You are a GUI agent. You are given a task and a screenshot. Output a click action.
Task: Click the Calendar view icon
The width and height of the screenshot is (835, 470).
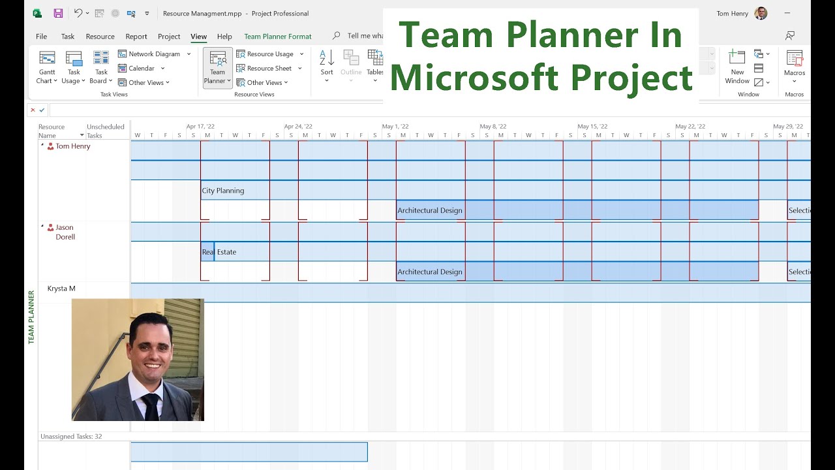pos(122,69)
